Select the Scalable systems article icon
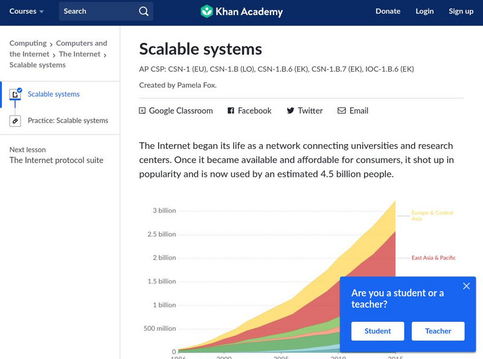Image resolution: width=483 pixels, height=359 pixels. [16, 95]
